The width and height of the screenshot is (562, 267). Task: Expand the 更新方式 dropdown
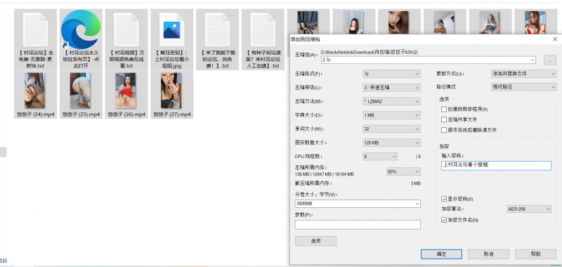(x=523, y=74)
